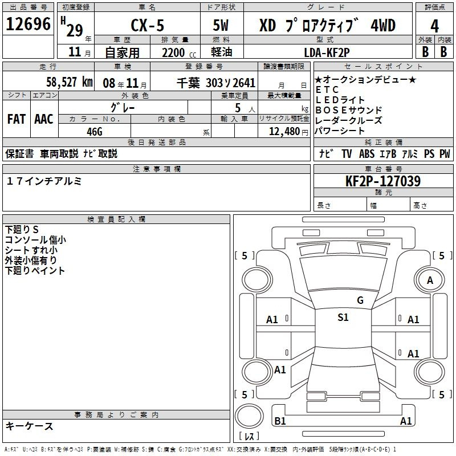
Task: Click the lot number 12696
Action: click(28, 24)
